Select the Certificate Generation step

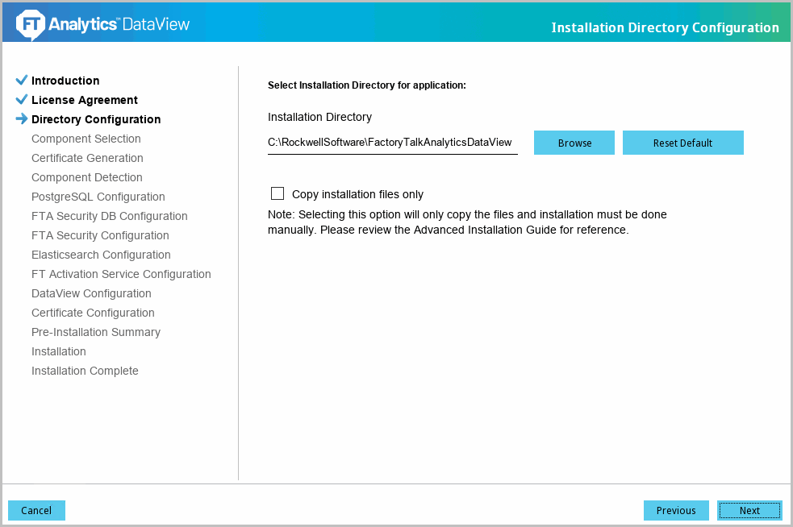(87, 158)
